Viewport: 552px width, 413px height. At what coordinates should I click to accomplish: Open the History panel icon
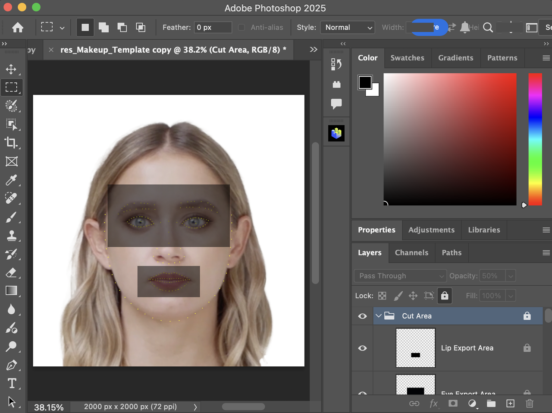(336, 64)
